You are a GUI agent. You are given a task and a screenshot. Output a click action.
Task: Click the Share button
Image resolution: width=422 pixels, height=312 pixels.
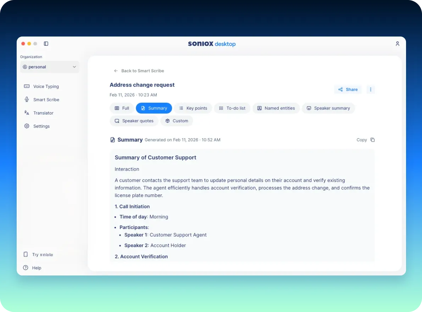pyautogui.click(x=348, y=89)
